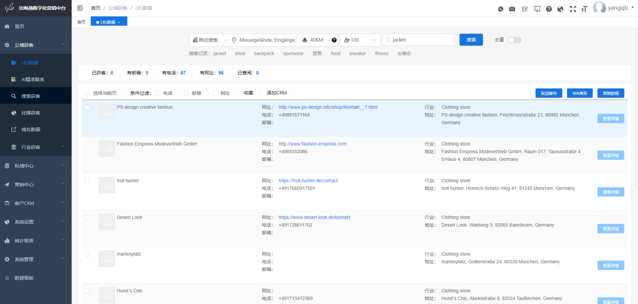Click the Messegelände location input field
Viewport: 638px width, 304px height.
[x=269, y=40]
